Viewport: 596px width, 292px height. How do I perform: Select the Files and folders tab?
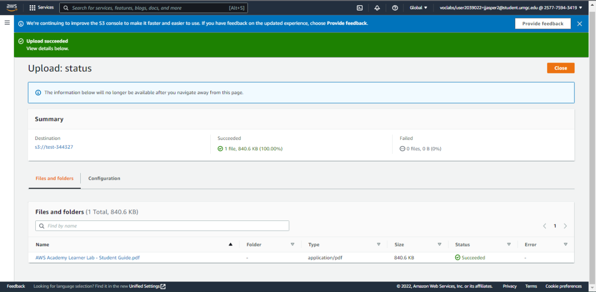[x=54, y=178]
